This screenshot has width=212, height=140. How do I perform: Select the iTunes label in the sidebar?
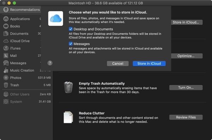(15, 48)
